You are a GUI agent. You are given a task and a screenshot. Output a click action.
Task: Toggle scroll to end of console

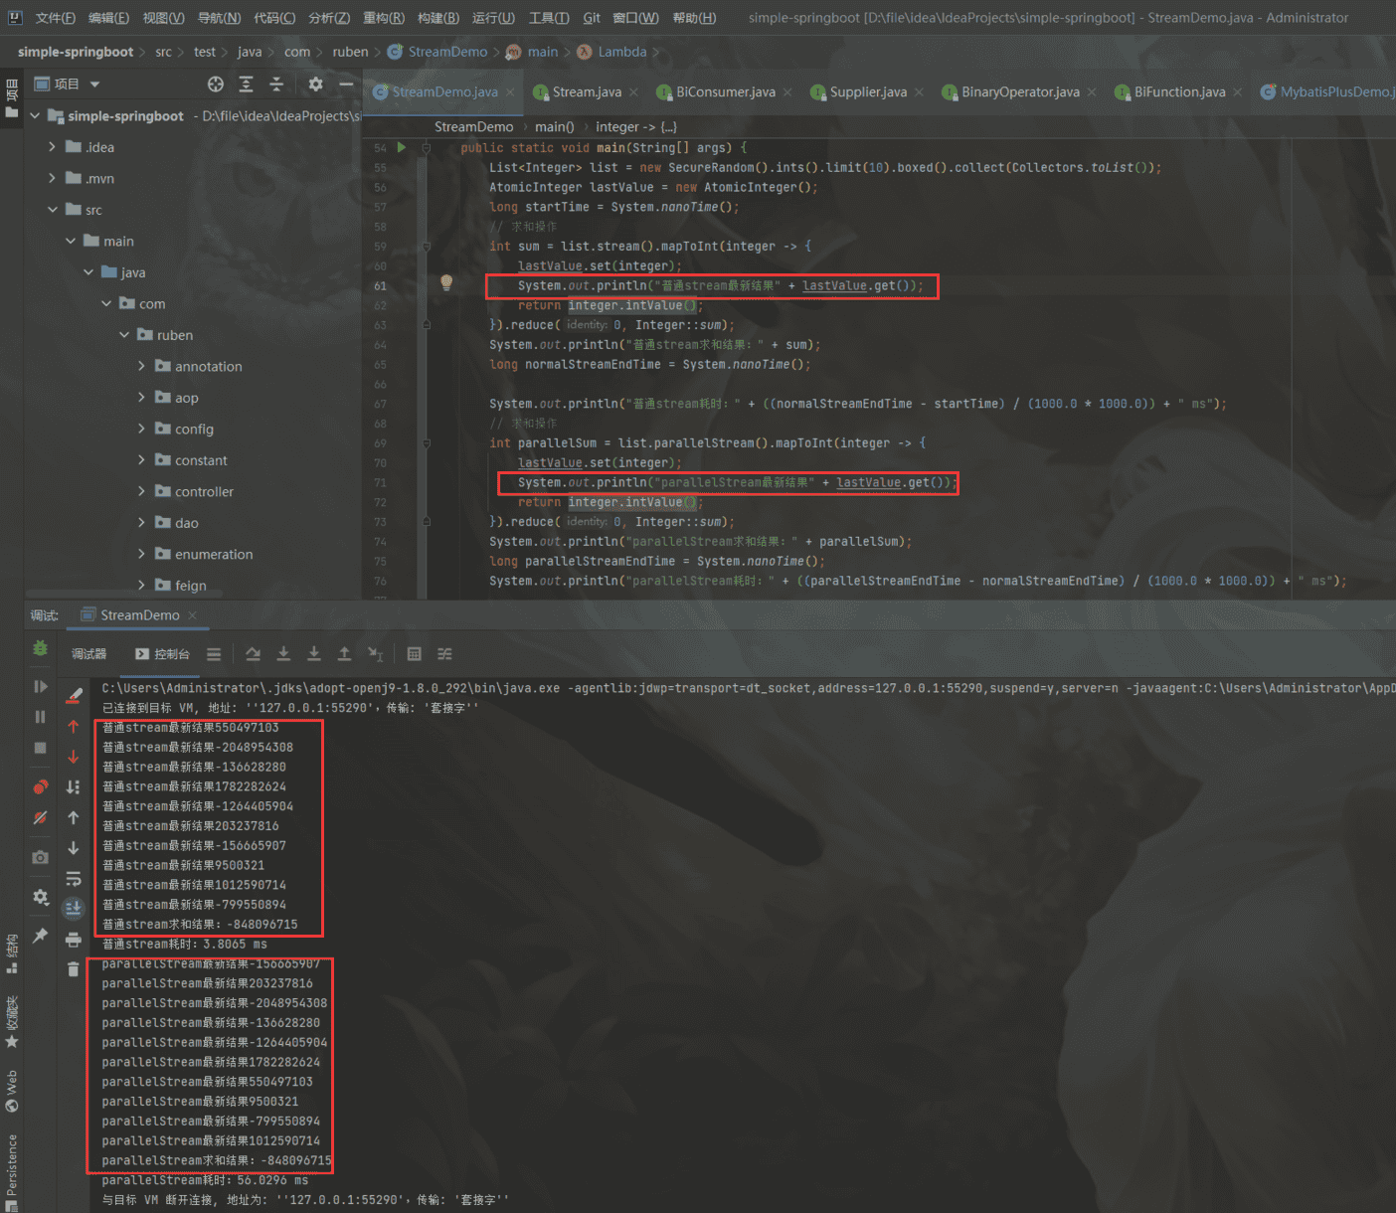pos(74,908)
